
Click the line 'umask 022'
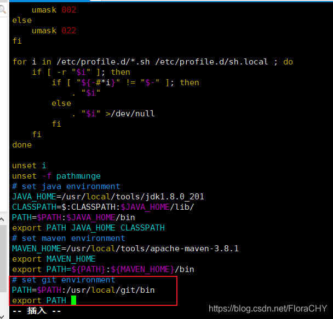(x=54, y=31)
